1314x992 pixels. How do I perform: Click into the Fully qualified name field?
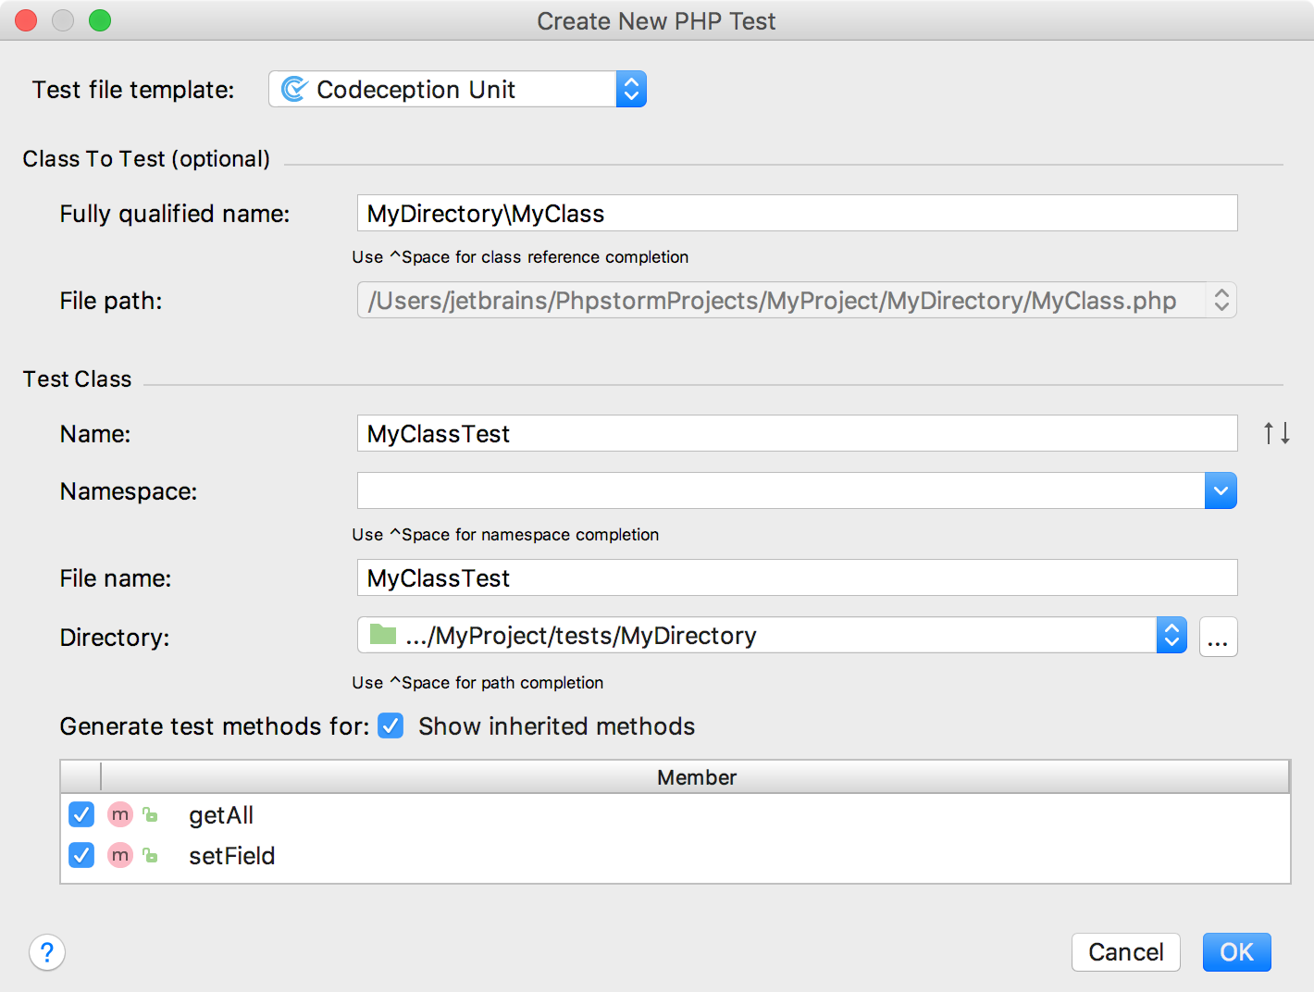(796, 213)
